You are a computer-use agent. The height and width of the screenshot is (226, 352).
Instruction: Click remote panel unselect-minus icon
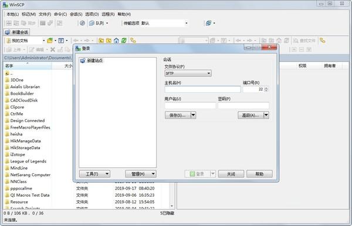(302, 49)
